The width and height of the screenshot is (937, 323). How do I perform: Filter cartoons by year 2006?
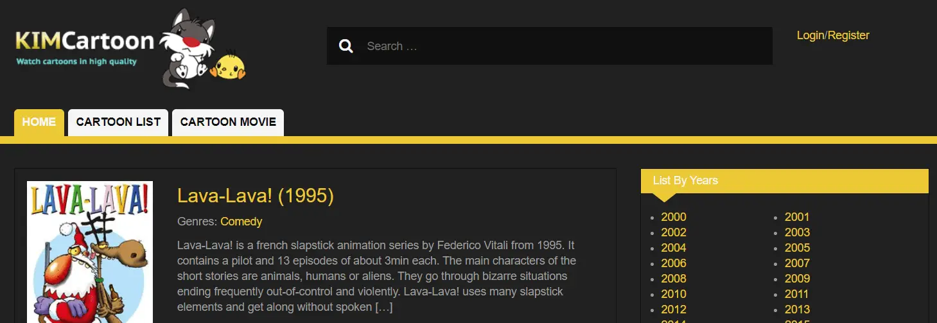(x=674, y=263)
